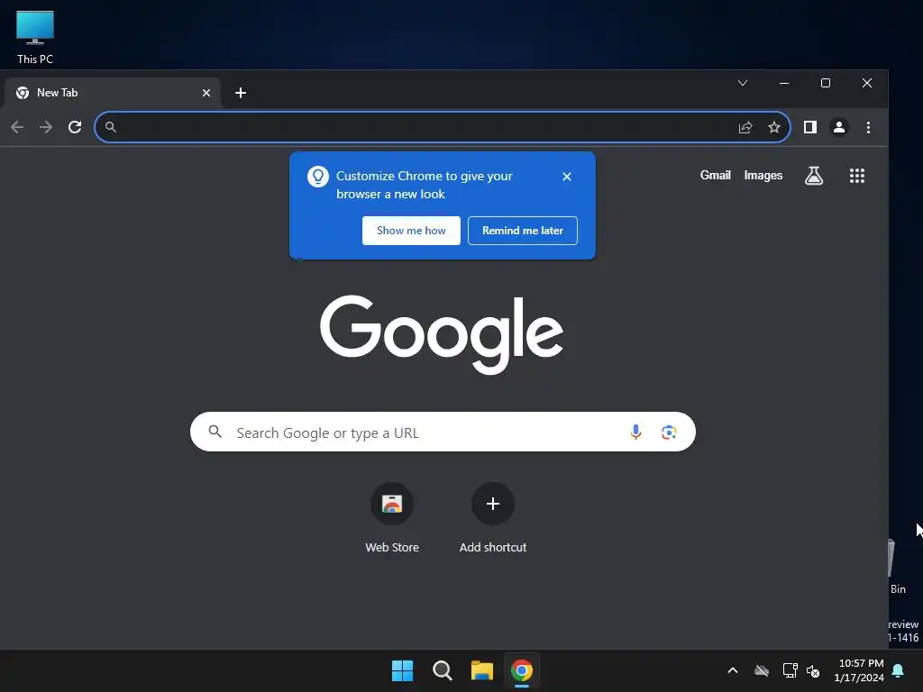Open the notification bell

pos(899,670)
